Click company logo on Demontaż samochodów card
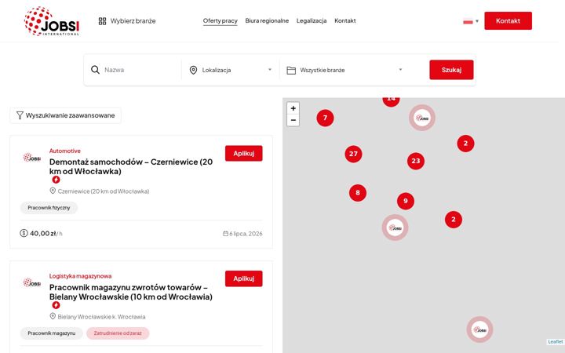 click(31, 158)
